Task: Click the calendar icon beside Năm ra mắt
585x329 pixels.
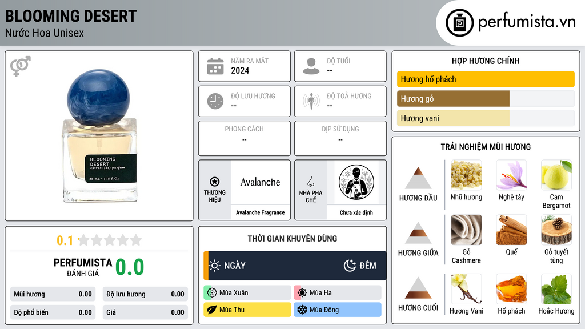Action: (215, 66)
